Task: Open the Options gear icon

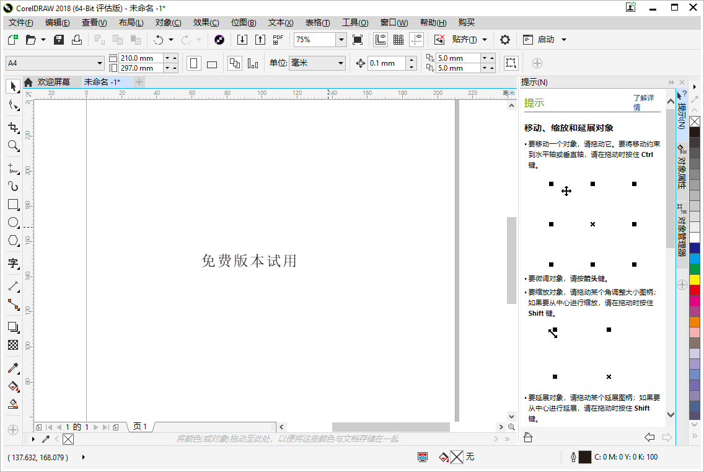Action: point(505,40)
